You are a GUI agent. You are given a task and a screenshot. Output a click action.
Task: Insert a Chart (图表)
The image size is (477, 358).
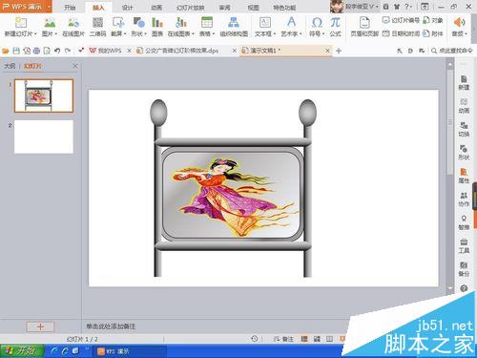click(x=157, y=23)
